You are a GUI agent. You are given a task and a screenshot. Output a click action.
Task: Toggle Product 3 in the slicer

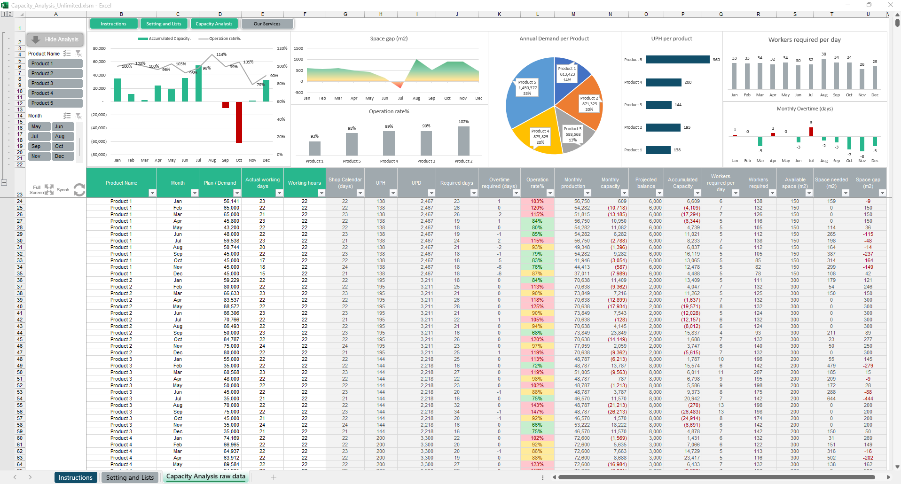click(55, 83)
